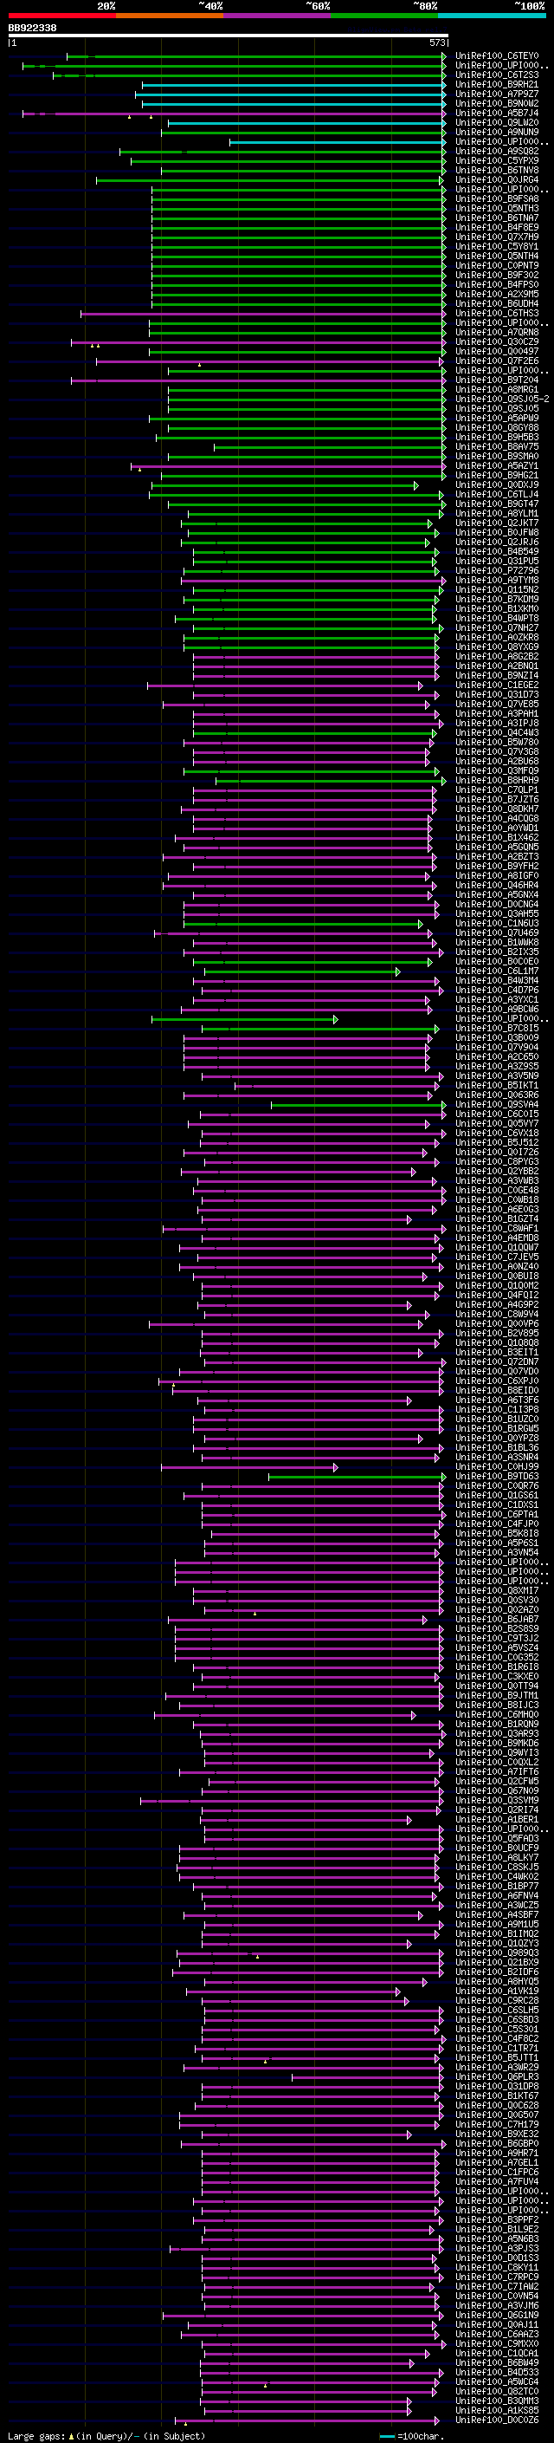554x2443 pixels.
Task: Open hit UniRef100_A9SQ82
Action: pyautogui.click(x=497, y=151)
